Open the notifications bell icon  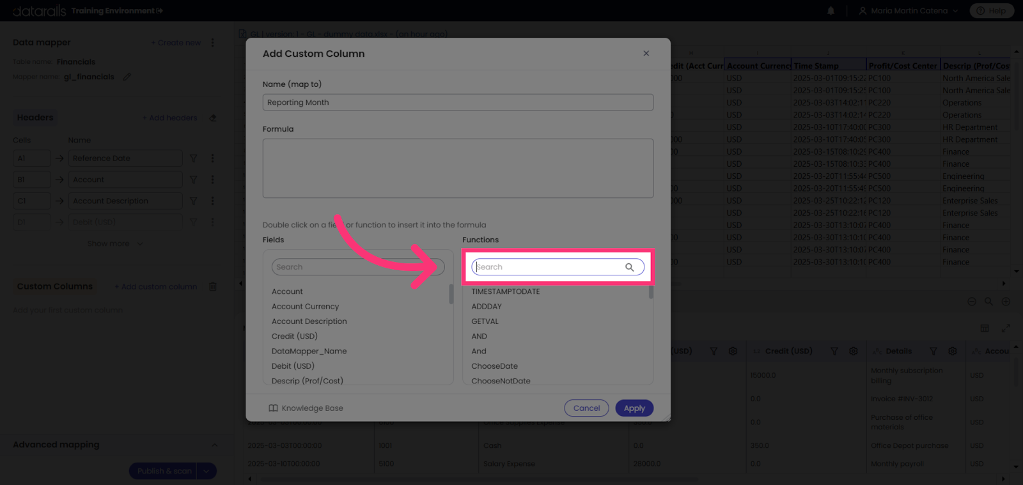[x=831, y=11]
